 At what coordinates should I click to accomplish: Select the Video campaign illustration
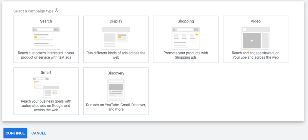click(x=256, y=38)
